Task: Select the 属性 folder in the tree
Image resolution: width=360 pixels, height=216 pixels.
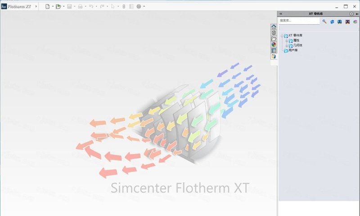Action: pos(296,40)
